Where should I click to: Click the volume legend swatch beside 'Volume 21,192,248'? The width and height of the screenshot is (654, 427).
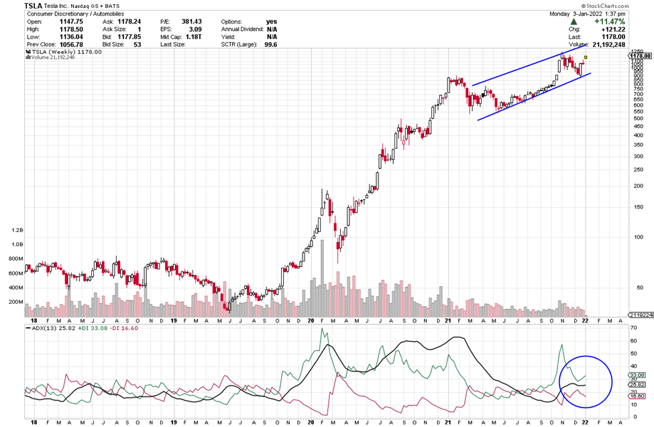28,57
